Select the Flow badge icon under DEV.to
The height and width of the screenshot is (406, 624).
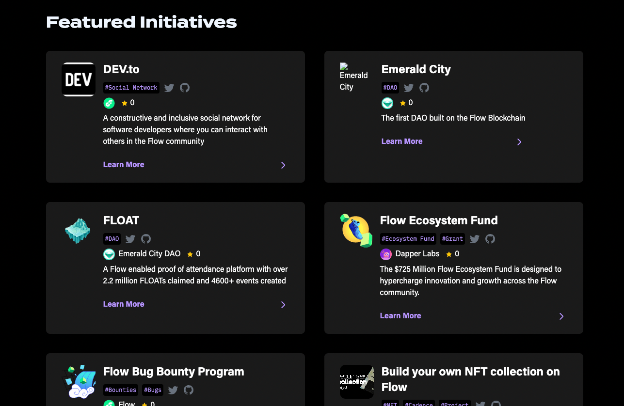[109, 103]
